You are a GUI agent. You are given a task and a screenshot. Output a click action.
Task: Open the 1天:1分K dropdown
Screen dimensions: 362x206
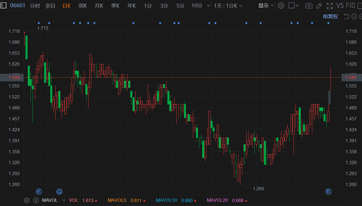coord(228,6)
